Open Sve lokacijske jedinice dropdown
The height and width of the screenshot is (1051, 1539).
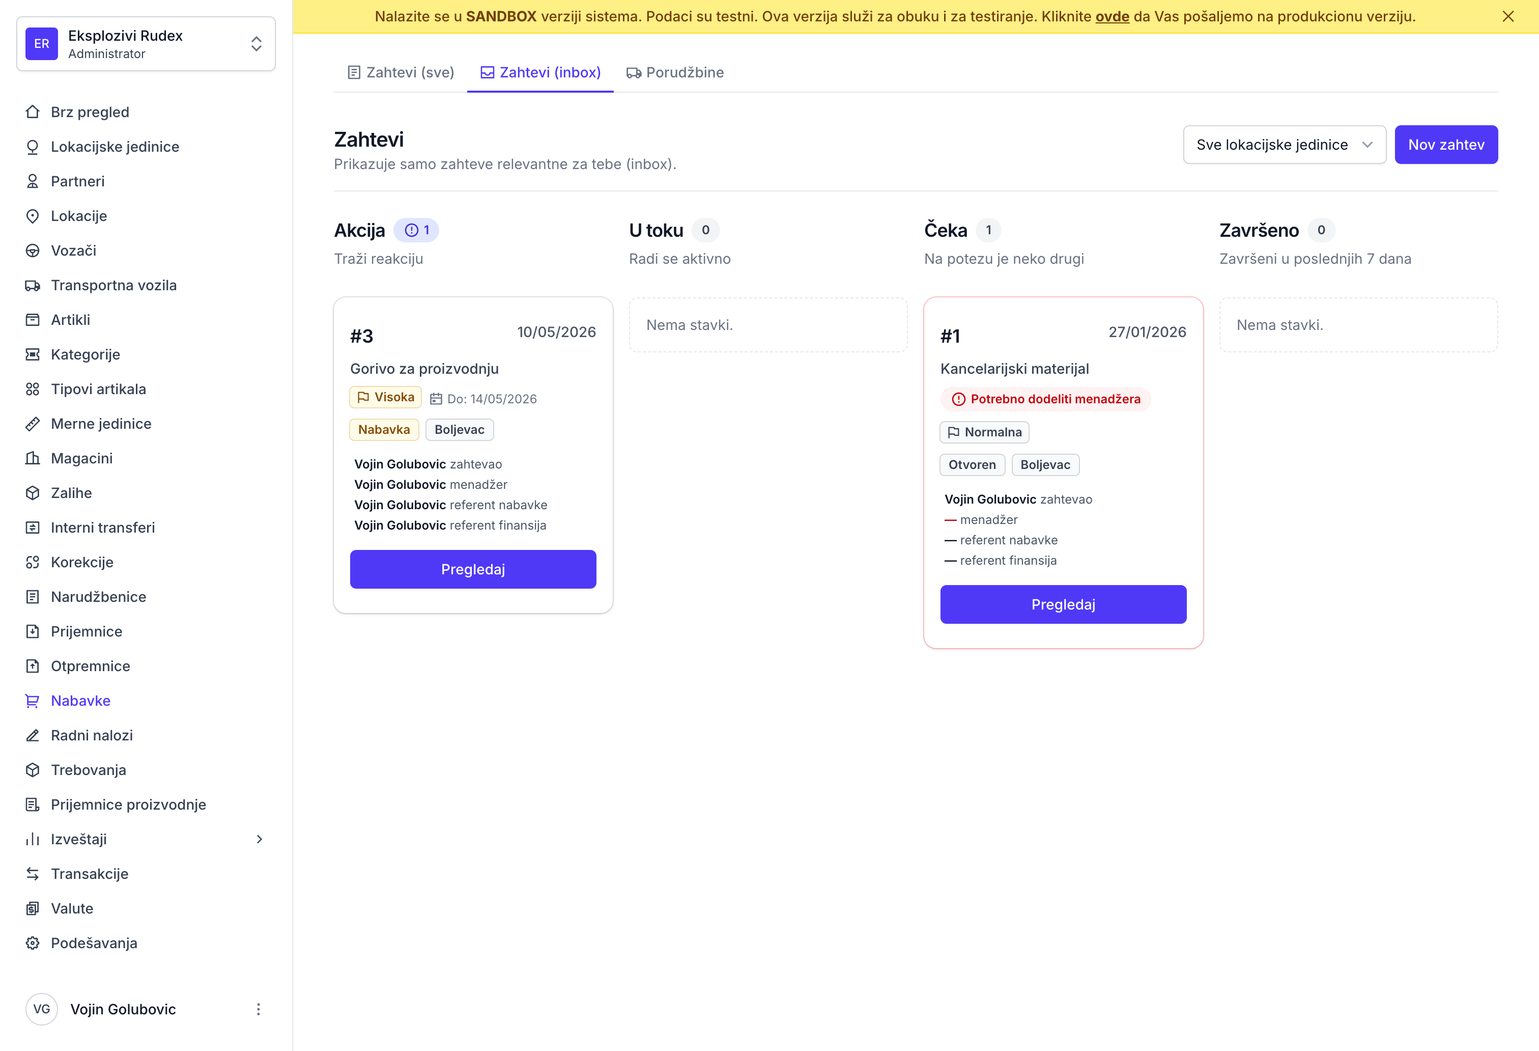[x=1284, y=145]
